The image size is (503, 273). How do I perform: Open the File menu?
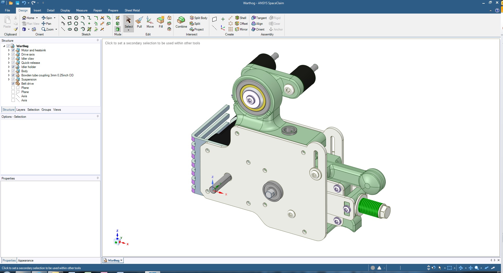(7, 10)
